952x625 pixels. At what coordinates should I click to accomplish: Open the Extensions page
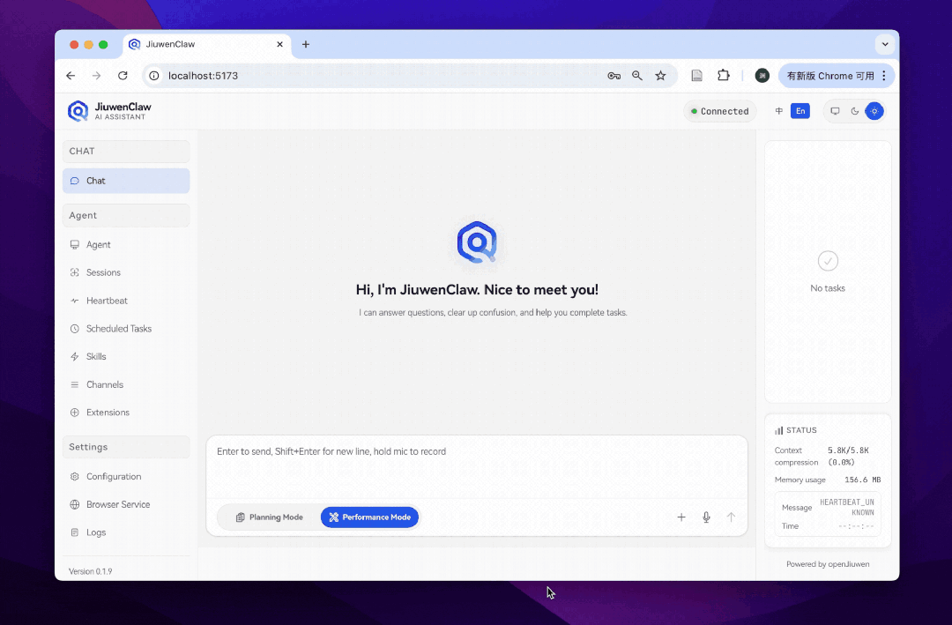126,412
